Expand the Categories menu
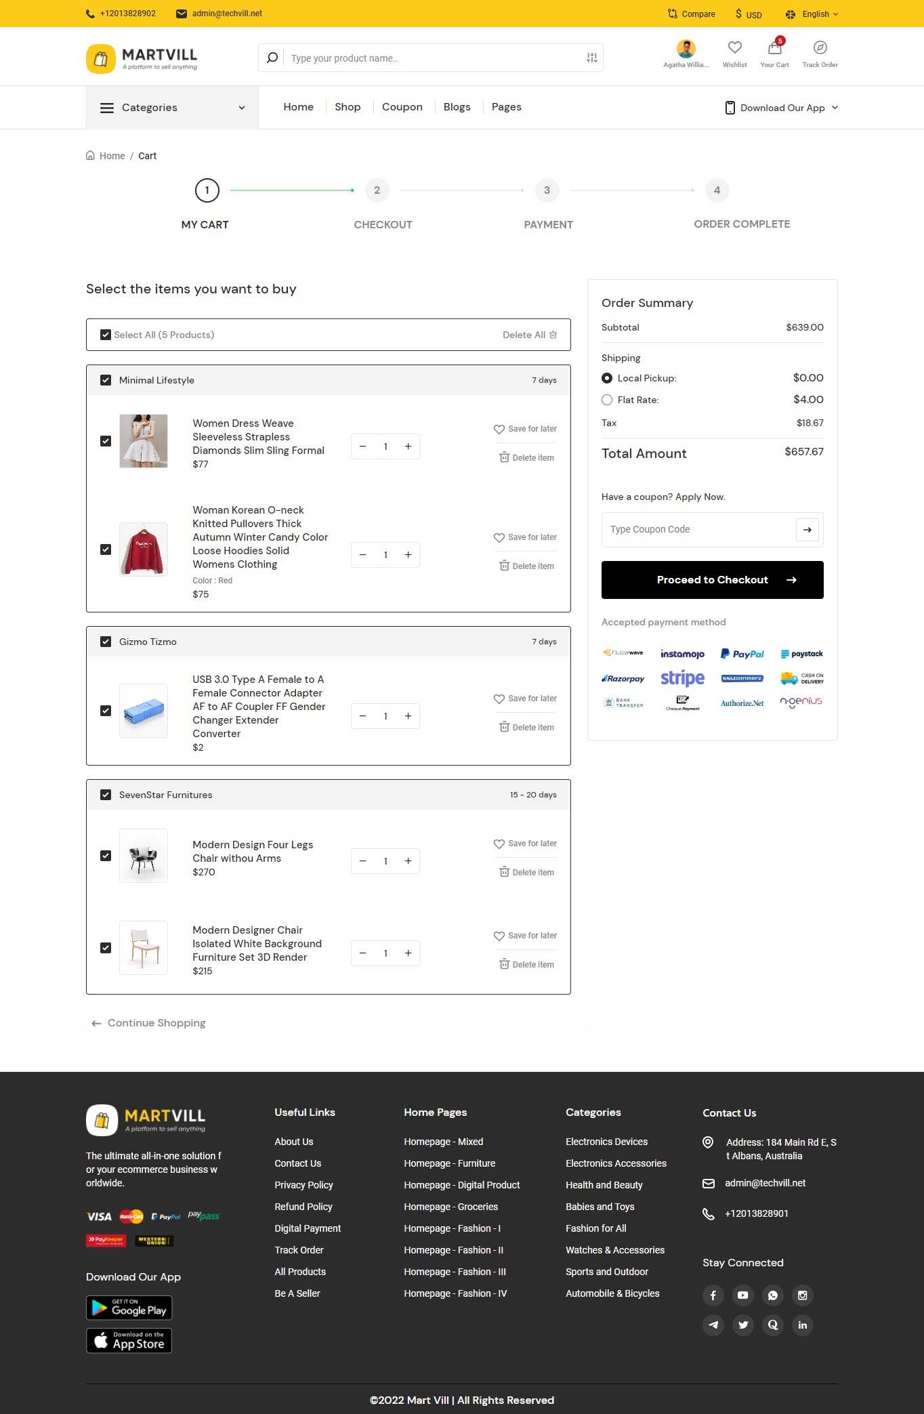 [x=171, y=107]
